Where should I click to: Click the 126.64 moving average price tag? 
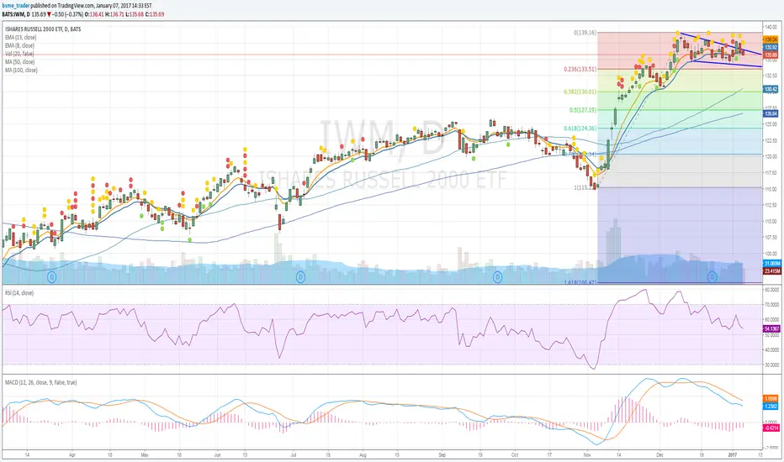[771, 114]
